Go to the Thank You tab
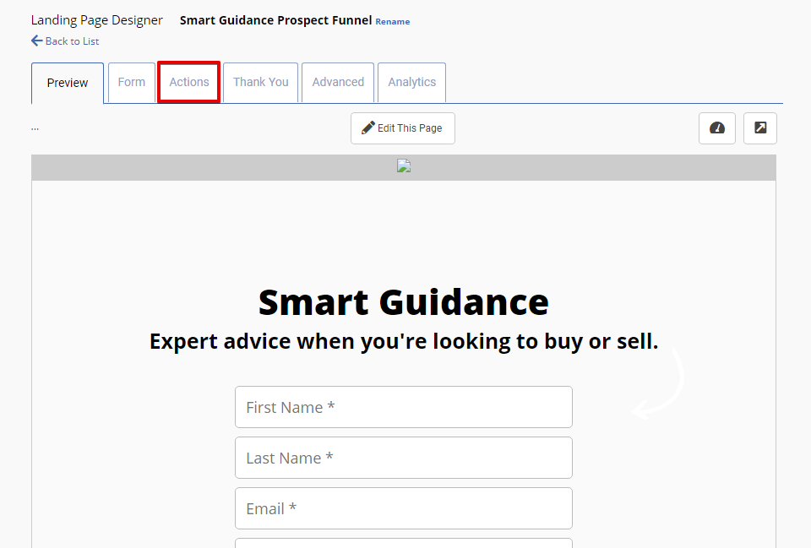The width and height of the screenshot is (811, 548). coord(261,82)
